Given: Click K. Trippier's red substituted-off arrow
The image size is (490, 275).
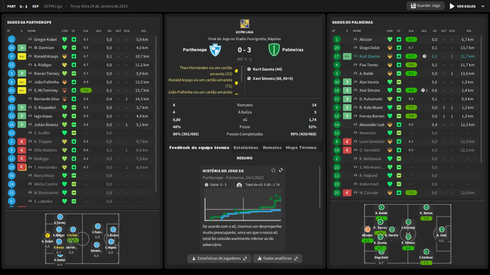Looking at the screenshot, I should 22,142.
